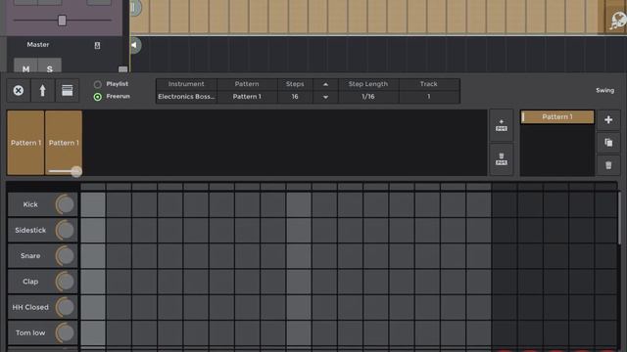Open the list view icon button
The height and width of the screenshot is (352, 627).
tap(67, 91)
